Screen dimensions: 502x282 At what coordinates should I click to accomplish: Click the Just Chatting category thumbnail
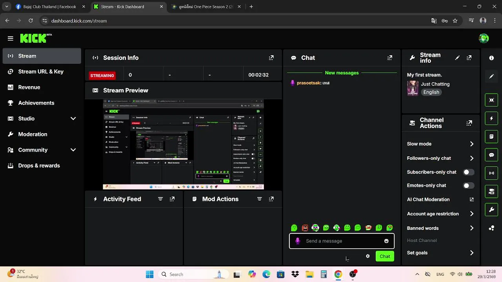pos(413,88)
